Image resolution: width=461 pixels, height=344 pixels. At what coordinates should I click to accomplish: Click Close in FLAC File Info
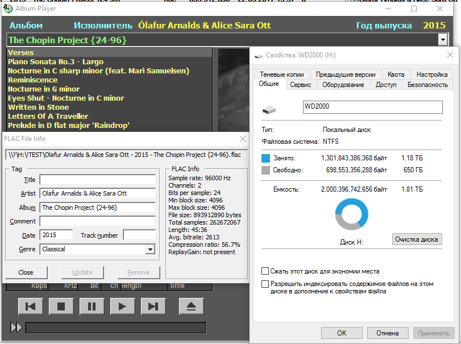[x=26, y=272]
